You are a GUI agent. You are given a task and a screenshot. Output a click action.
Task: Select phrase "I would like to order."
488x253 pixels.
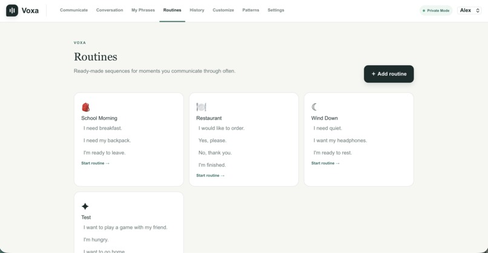point(221,128)
